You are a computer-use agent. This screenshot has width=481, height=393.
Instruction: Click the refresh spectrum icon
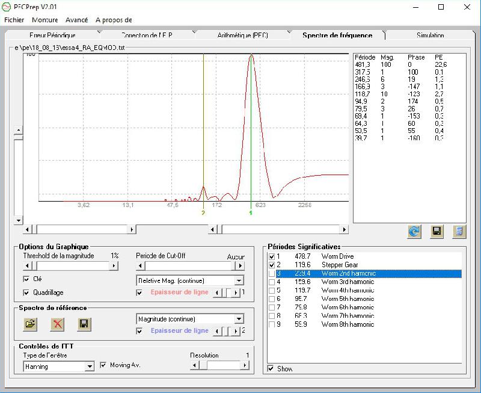pyautogui.click(x=414, y=232)
